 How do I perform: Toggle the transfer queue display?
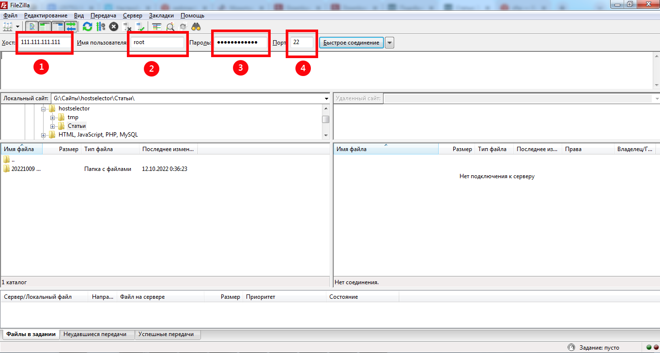71,27
